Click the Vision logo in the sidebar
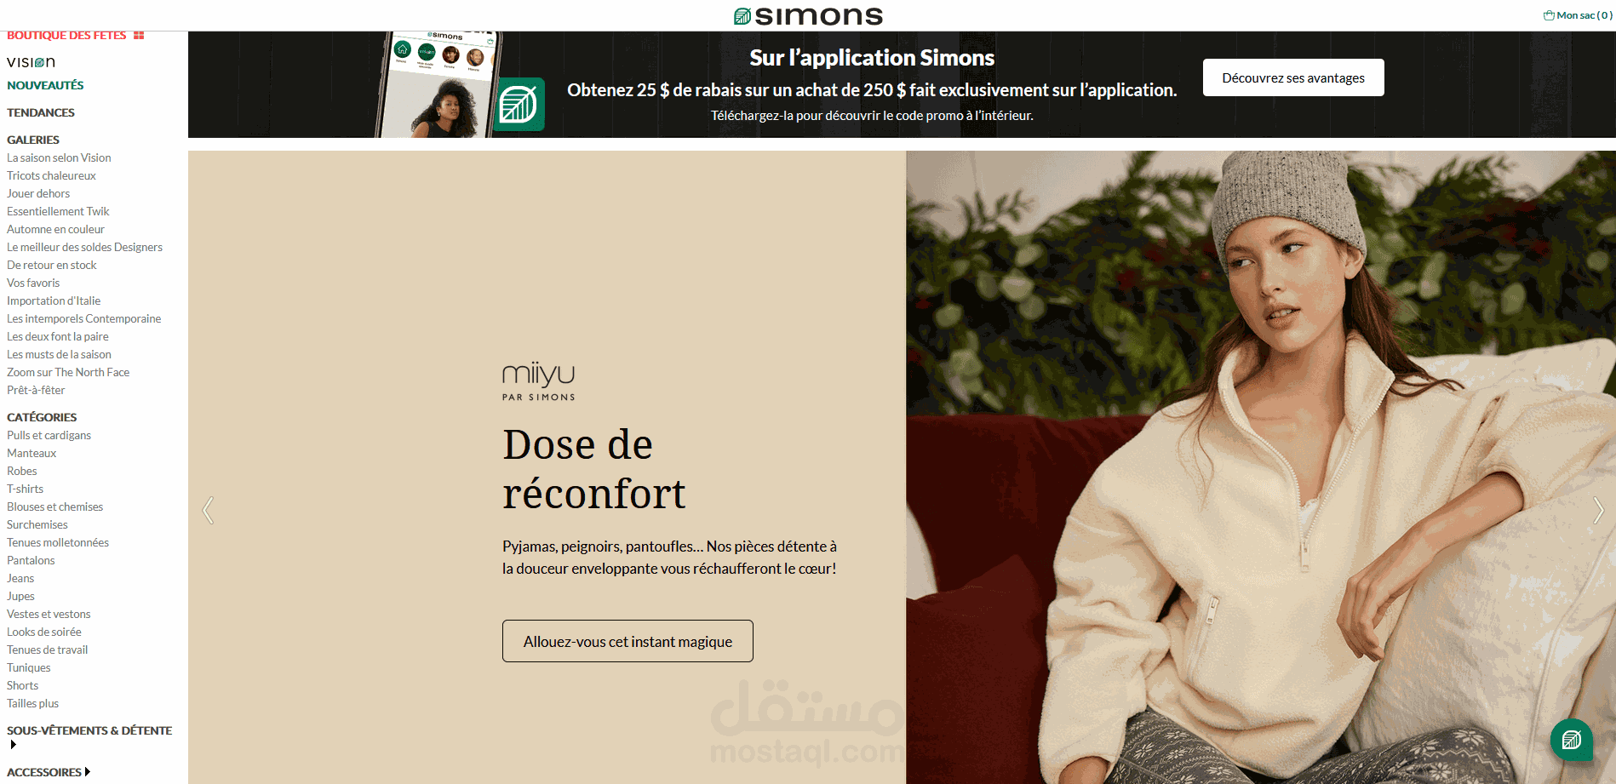Viewport: 1616px width, 784px height. tap(32, 62)
